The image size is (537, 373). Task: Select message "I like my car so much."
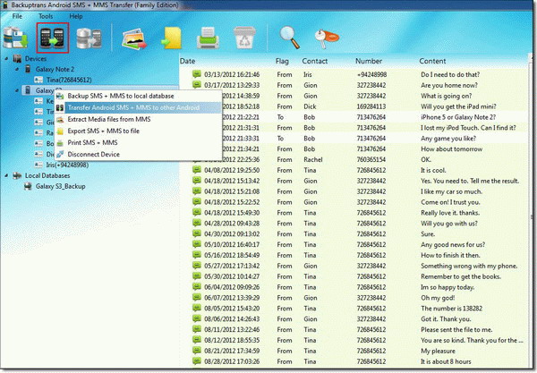[x=451, y=191]
